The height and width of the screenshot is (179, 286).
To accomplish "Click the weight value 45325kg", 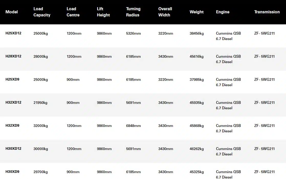I will pyautogui.click(x=197, y=172).
